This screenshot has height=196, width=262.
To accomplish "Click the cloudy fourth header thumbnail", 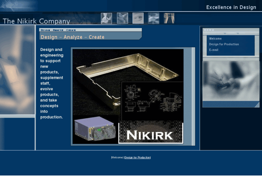I will (x=154, y=18).
